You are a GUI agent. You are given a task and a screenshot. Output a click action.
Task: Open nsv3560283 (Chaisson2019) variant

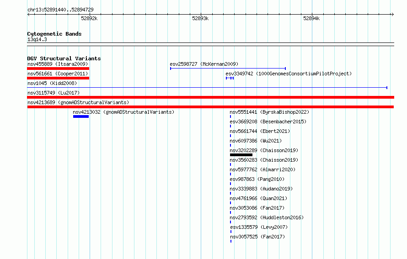(264, 160)
